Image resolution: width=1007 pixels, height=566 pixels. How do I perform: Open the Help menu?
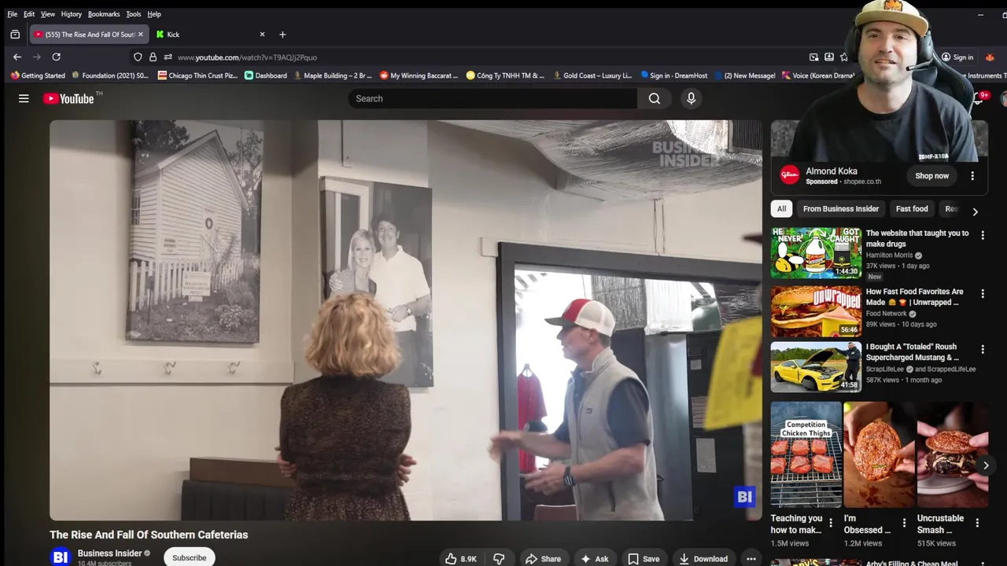154,14
